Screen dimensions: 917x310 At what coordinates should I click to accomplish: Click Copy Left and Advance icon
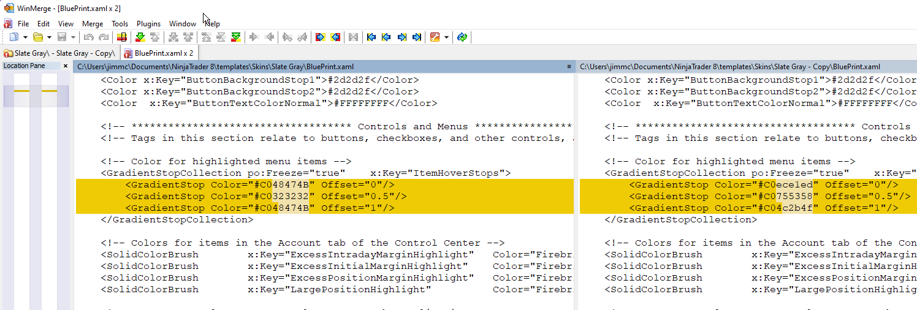(302, 37)
